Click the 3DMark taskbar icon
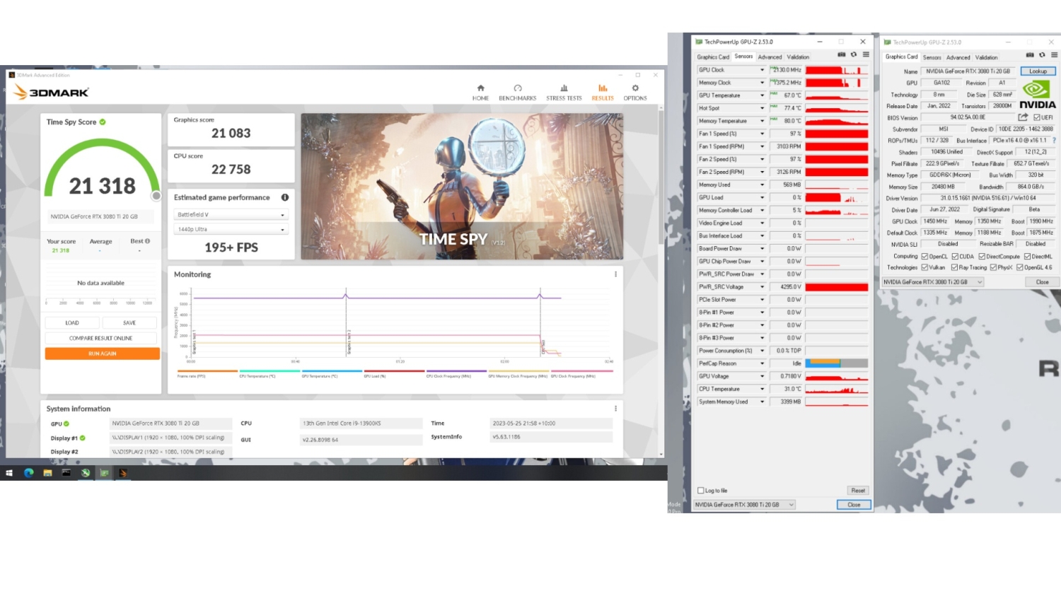This screenshot has width=1061, height=596. [123, 473]
